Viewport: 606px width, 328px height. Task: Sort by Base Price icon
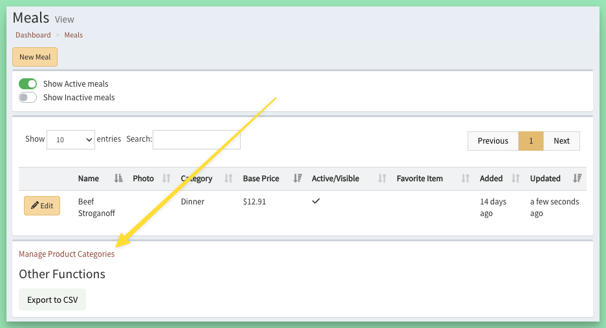click(x=298, y=178)
